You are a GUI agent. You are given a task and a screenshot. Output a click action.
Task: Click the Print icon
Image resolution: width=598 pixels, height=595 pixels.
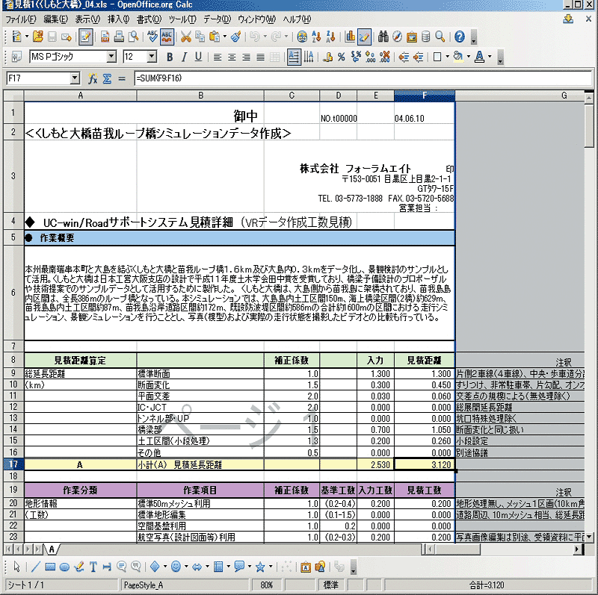pos(119,37)
